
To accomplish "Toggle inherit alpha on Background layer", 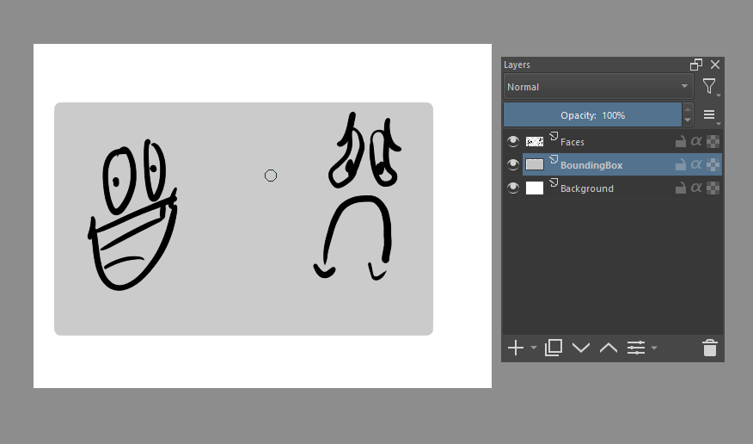I will (696, 188).
